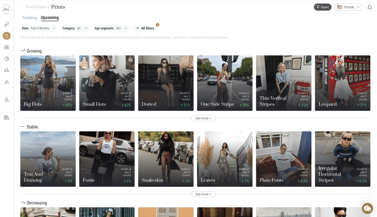Go back using the left arrow
This screenshot has width=377, height=217.
[x=21, y=7]
